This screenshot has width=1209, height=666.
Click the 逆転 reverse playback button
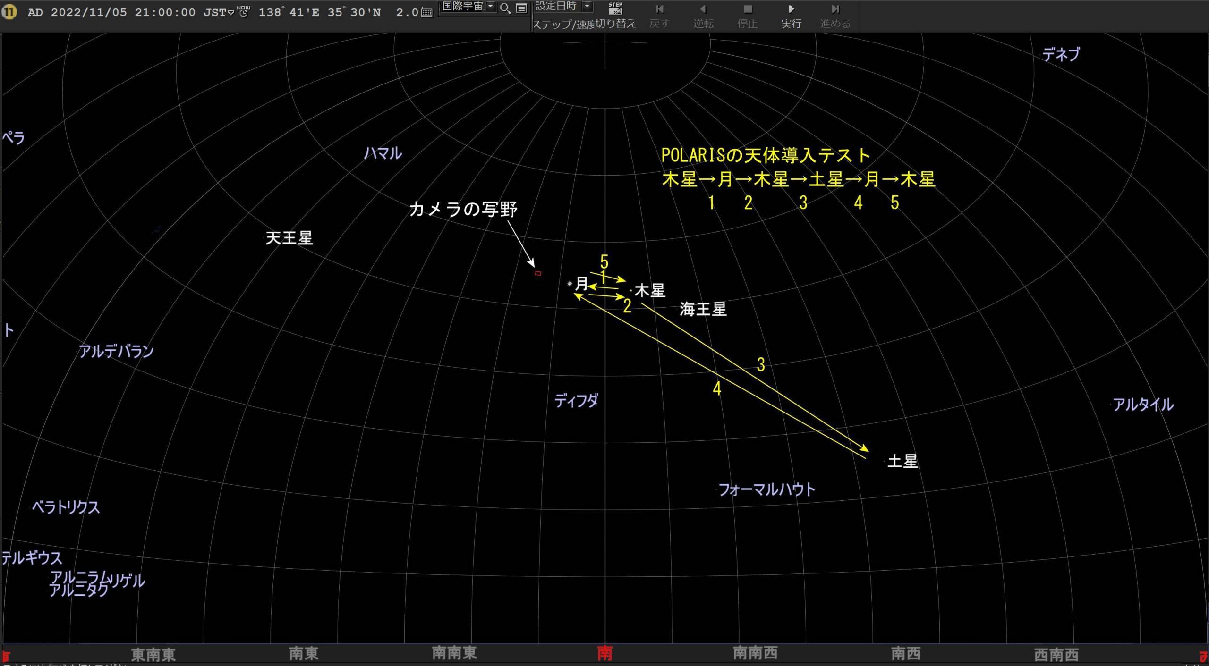703,16
